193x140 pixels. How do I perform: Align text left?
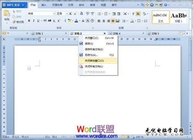coord(99,21)
